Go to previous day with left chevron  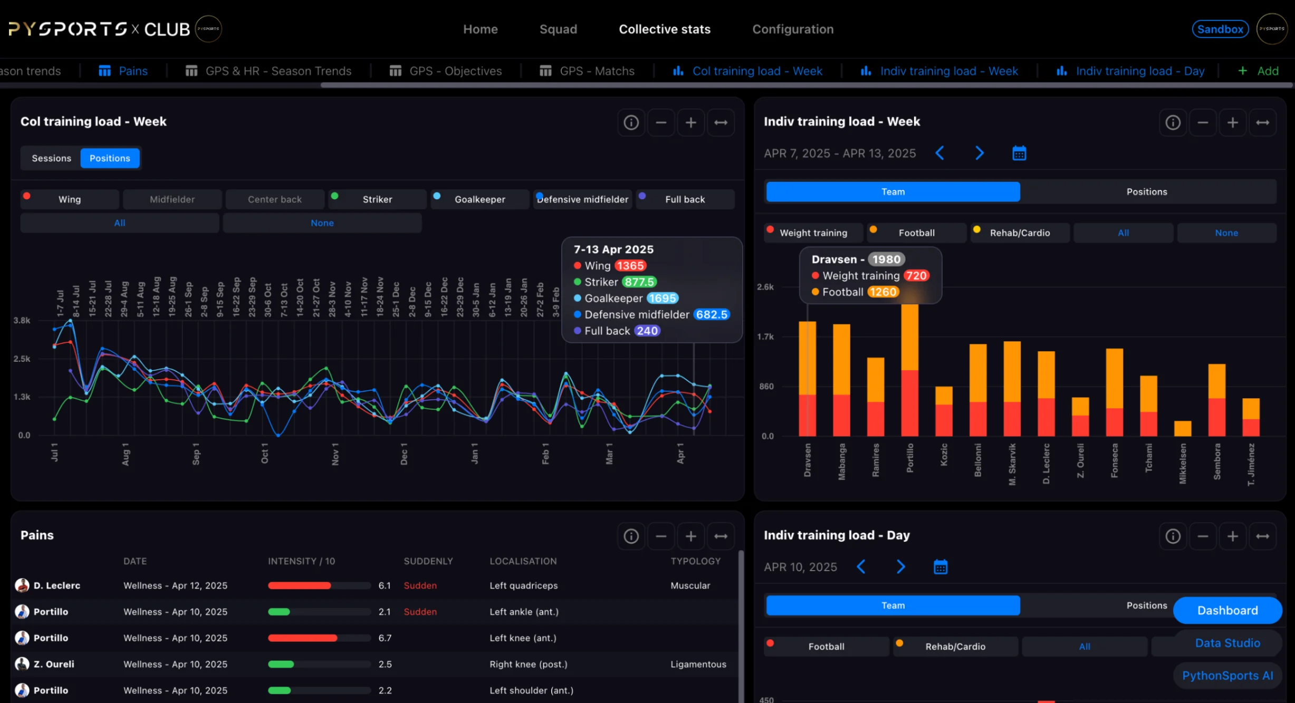pos(861,567)
